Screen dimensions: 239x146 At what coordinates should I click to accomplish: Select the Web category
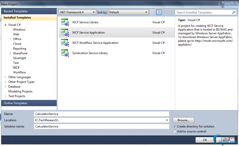pos(16,34)
